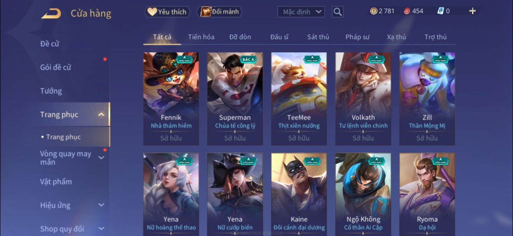Collapse the Trang phục sidebar section
Viewport: 513px width, 236px height.
point(101,115)
